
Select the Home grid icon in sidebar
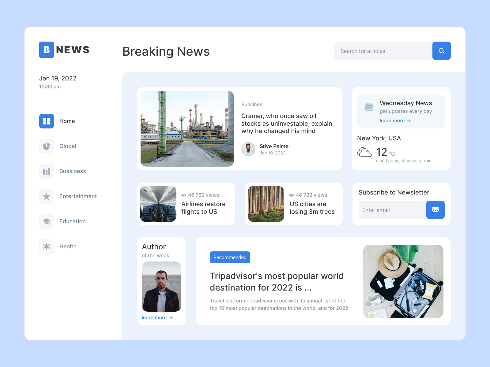47,121
